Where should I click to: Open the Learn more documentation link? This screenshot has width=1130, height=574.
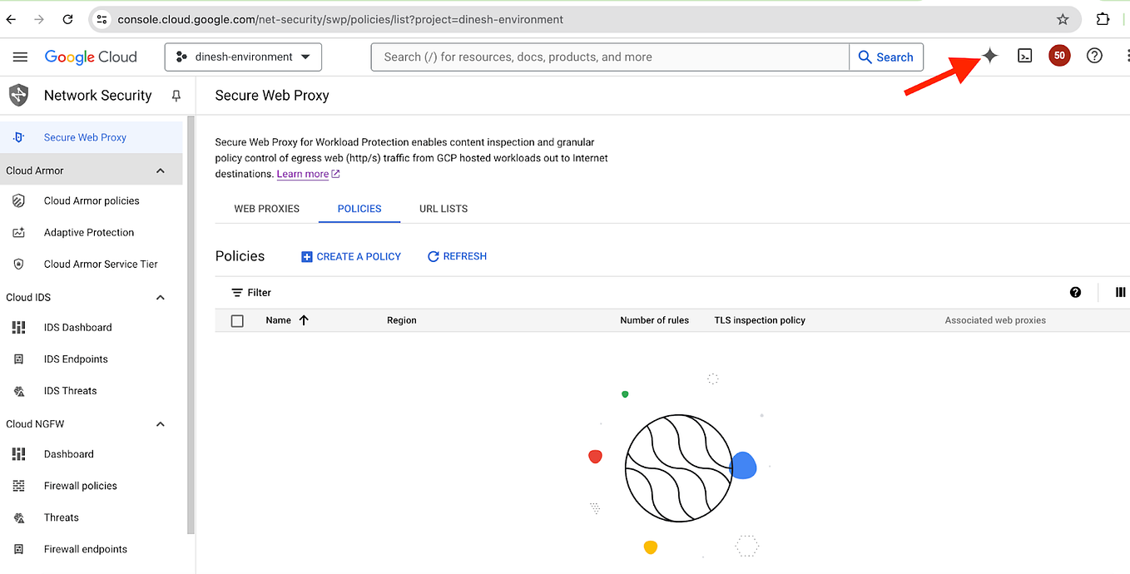303,173
